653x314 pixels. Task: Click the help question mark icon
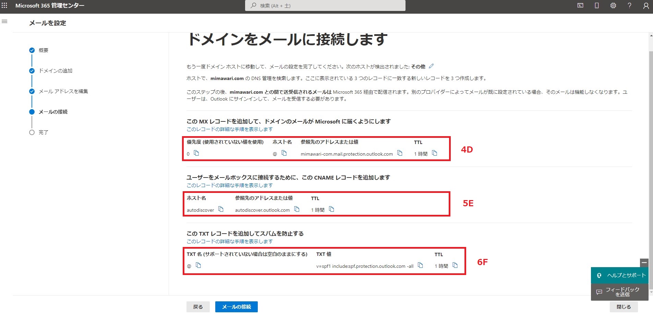coord(629,5)
